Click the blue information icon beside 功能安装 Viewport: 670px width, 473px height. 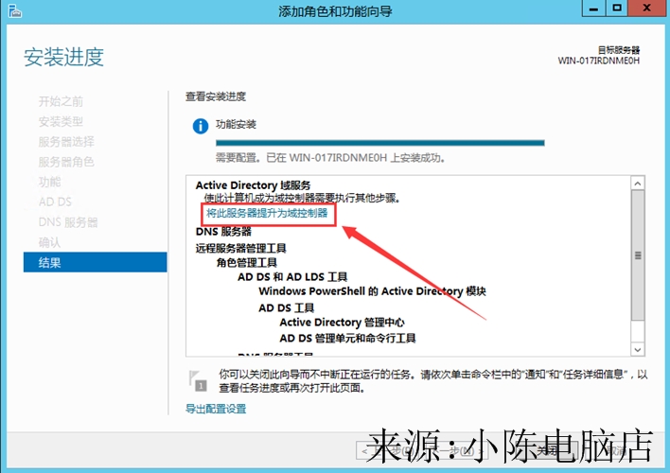coord(201,126)
